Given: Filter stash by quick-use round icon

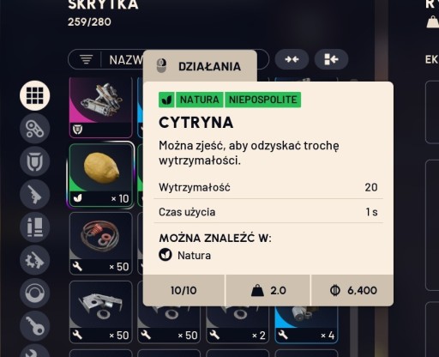Looking at the screenshot, I should click(x=35, y=293).
